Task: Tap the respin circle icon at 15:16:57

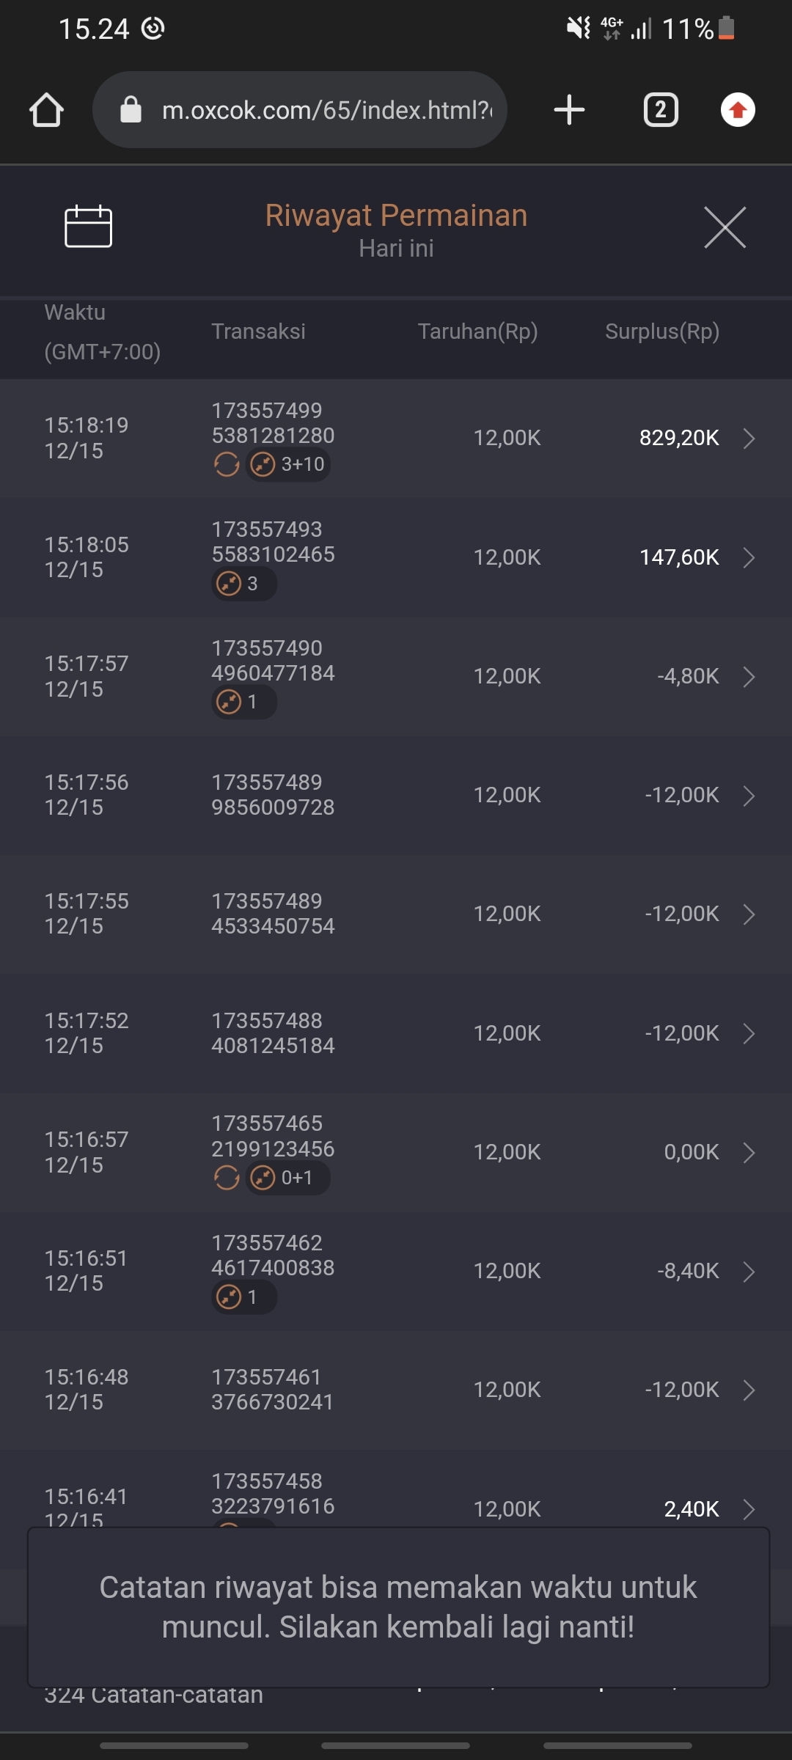Action: (227, 1178)
